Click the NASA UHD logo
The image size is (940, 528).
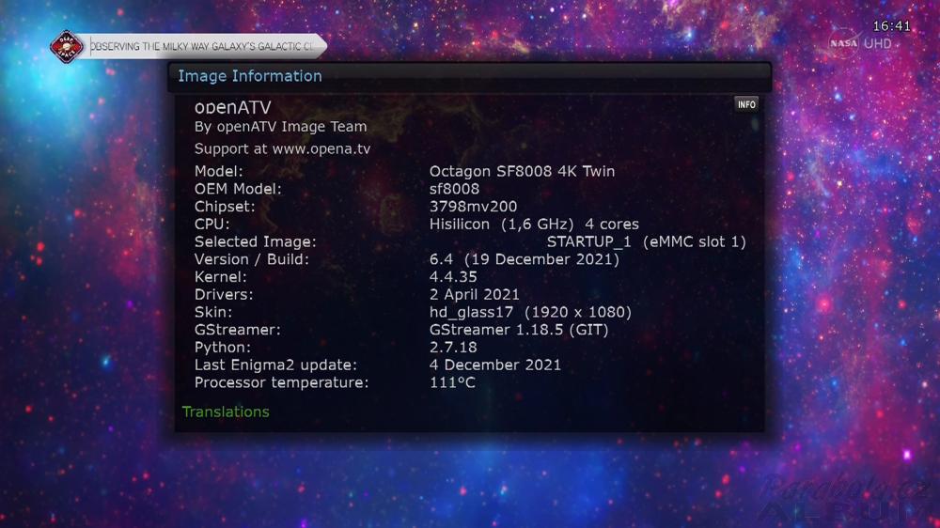(861, 43)
